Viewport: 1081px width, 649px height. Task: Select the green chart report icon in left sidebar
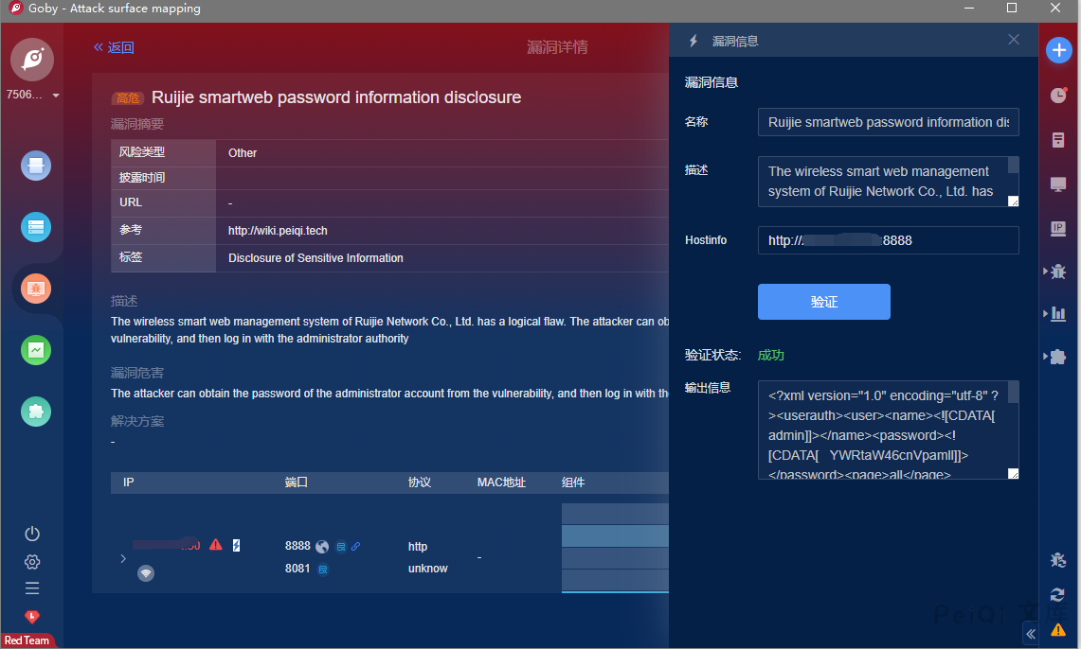point(36,350)
